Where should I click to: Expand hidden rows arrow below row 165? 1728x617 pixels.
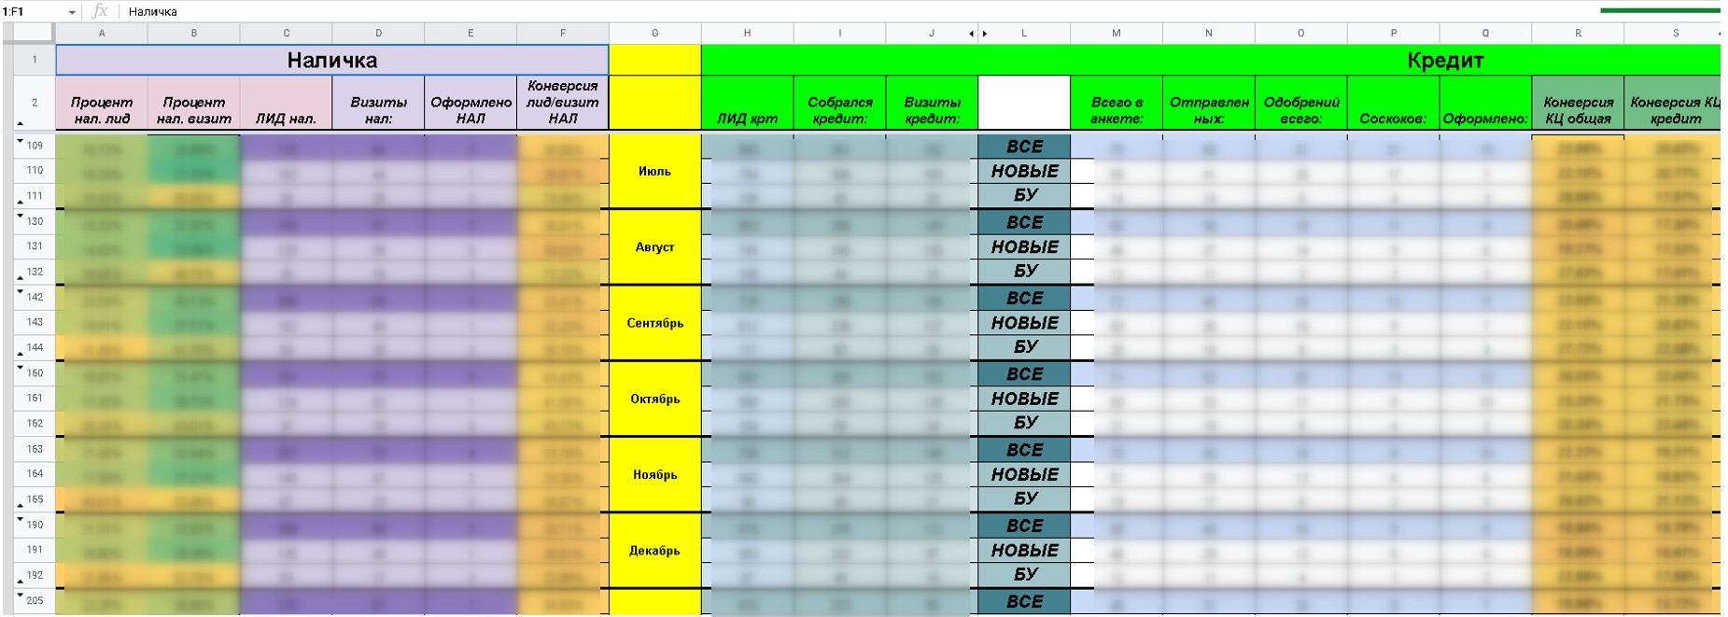(20, 505)
